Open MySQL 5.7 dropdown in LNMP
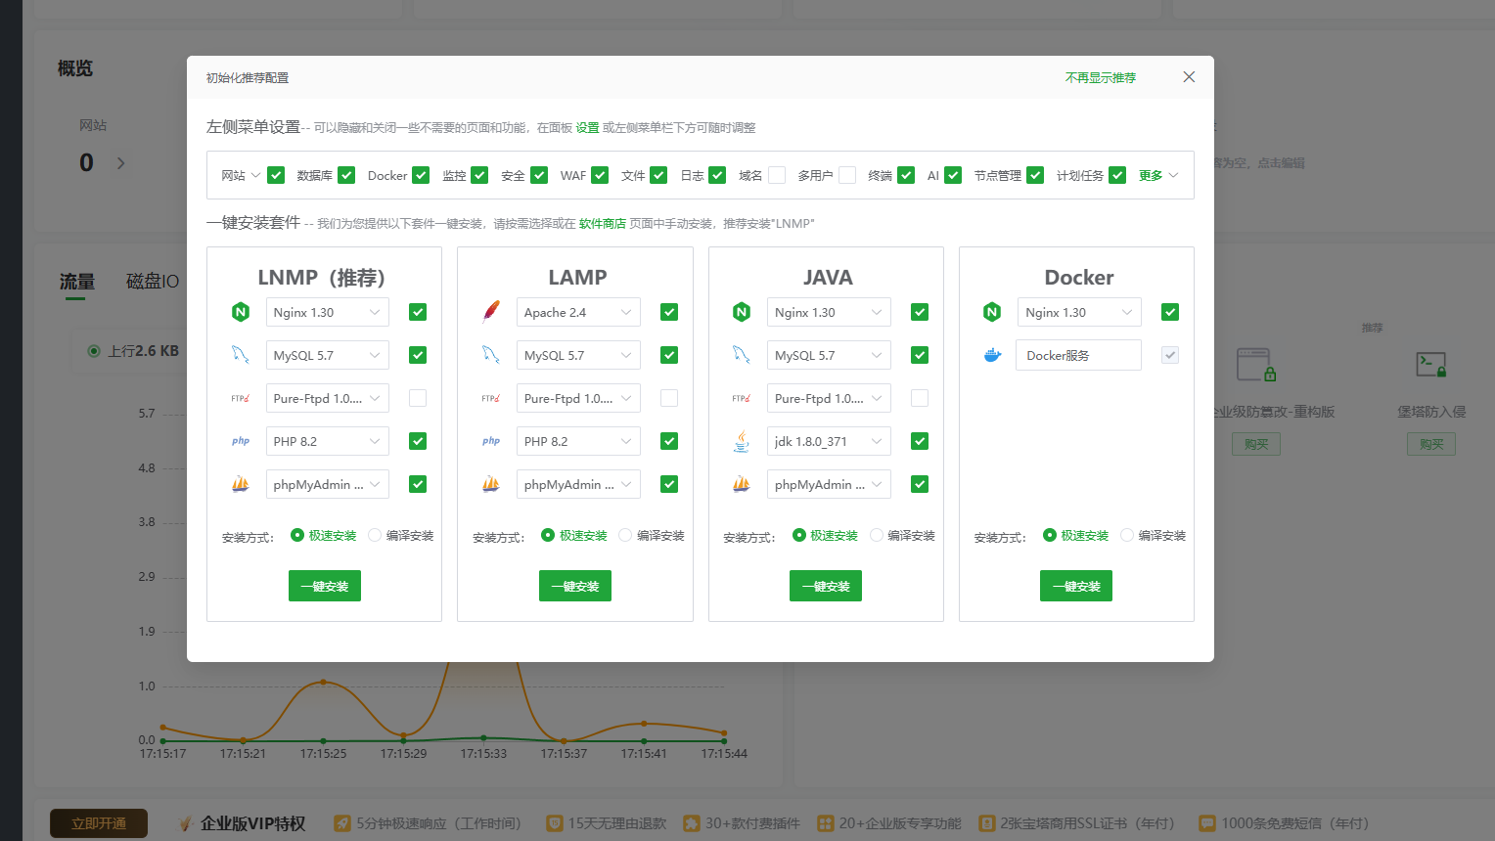This screenshot has height=841, width=1495. [328, 355]
